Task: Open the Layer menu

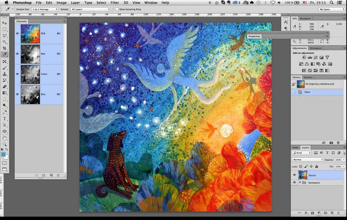Action: (75, 3)
